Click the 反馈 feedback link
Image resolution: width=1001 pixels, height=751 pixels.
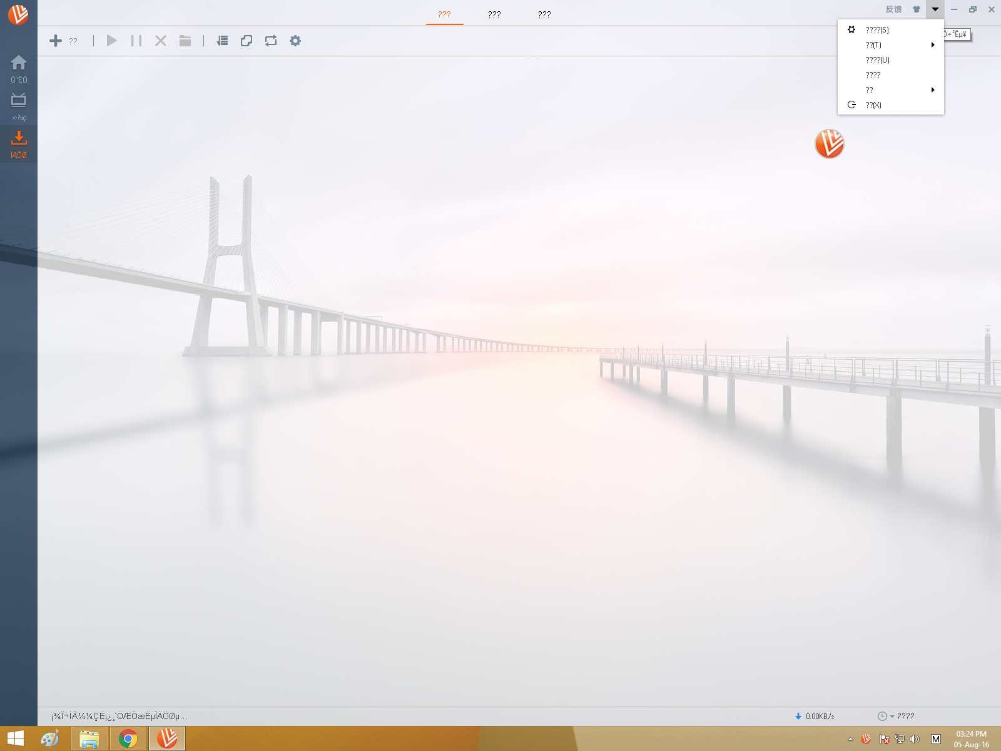(x=893, y=9)
